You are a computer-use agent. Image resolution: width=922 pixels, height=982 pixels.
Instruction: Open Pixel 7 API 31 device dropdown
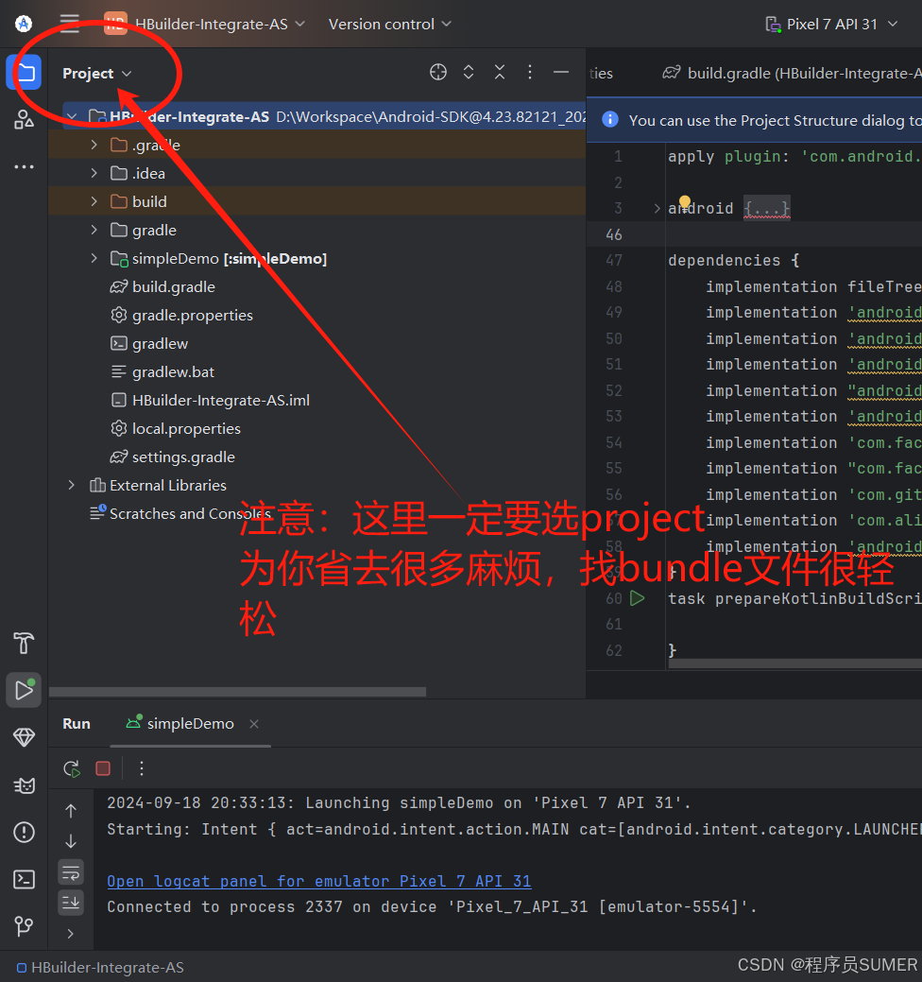[832, 24]
